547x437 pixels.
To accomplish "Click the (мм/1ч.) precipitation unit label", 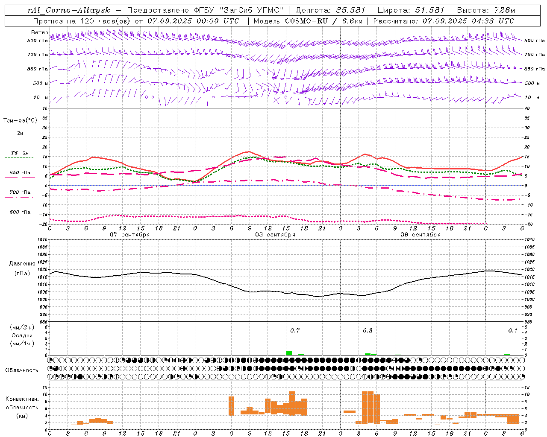I will [x=22, y=344].
